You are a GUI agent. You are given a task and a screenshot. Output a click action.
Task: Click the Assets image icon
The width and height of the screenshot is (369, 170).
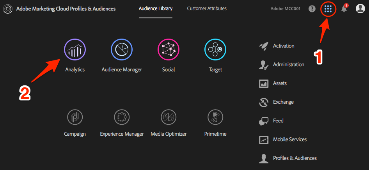pos(264,83)
